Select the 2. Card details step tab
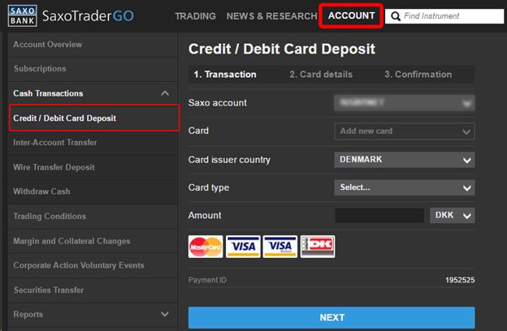This screenshot has width=507, height=331. click(x=321, y=75)
